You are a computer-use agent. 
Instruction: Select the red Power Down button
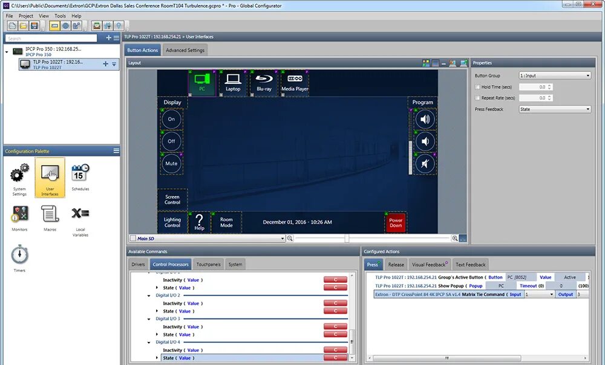[396, 223]
